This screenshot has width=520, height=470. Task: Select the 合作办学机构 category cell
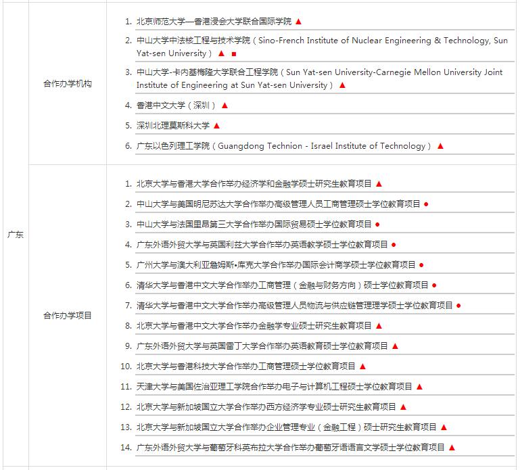click(68, 84)
